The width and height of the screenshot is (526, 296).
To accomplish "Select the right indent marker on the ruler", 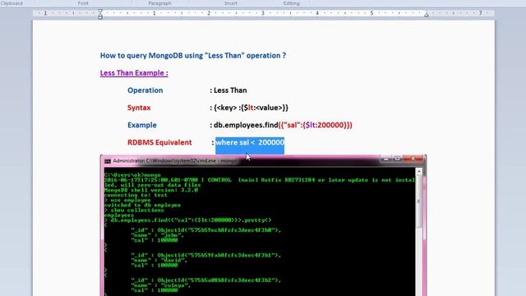I will point(426,15).
